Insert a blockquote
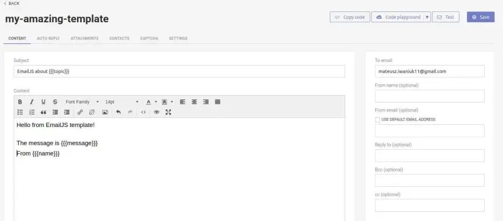 (x=43, y=112)
